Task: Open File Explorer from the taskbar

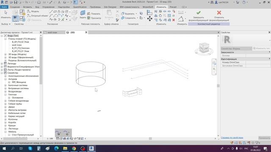Action: tap(65, 148)
